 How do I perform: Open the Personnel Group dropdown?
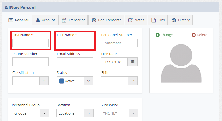coord(45,113)
